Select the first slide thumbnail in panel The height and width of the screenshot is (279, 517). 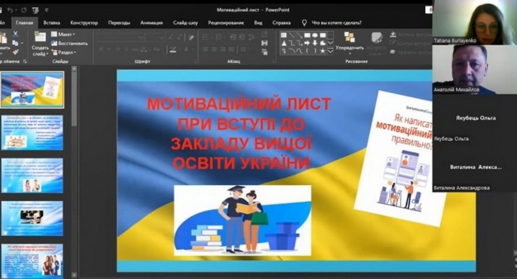32,88
